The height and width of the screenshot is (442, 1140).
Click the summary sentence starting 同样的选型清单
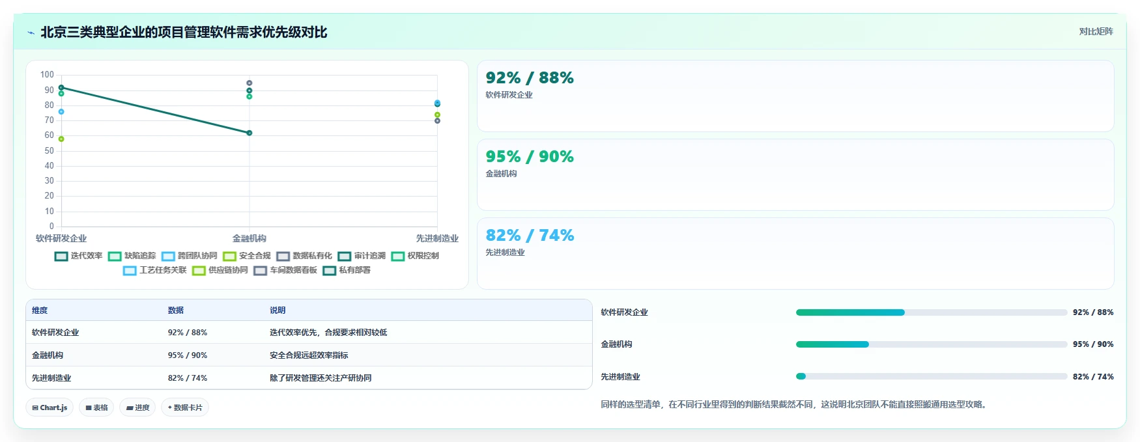[795, 404]
